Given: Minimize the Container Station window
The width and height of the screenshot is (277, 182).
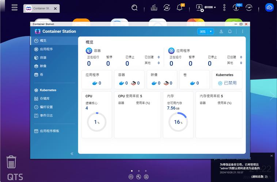Looking at the screenshot, I should [236, 24].
